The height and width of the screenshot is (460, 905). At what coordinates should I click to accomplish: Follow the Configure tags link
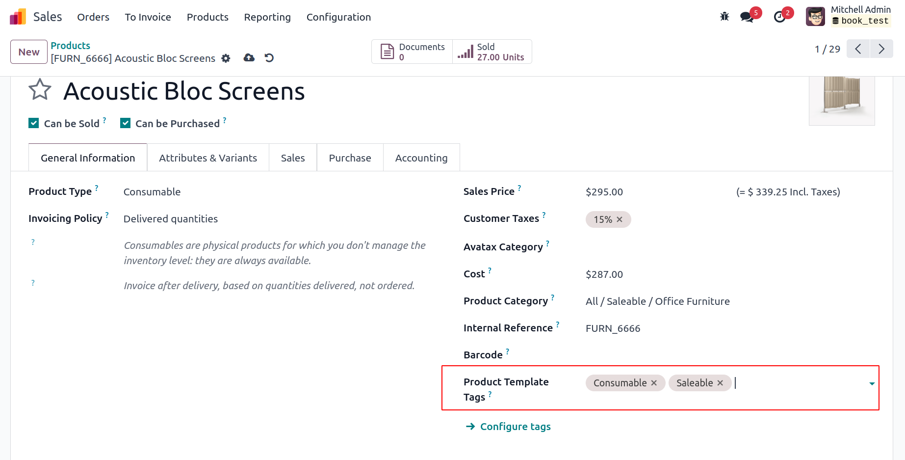coord(515,427)
